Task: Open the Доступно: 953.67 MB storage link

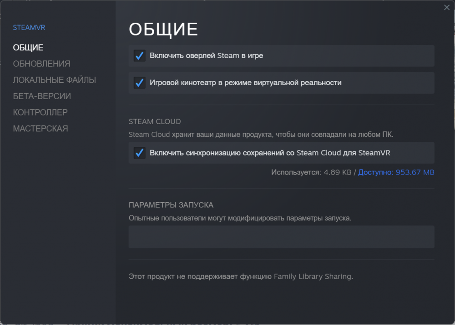Action: click(x=396, y=172)
